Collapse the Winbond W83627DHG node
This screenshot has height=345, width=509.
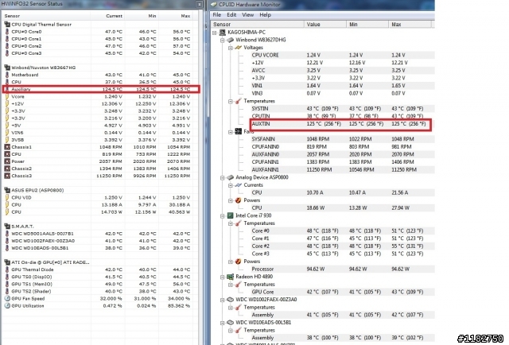coord(223,41)
